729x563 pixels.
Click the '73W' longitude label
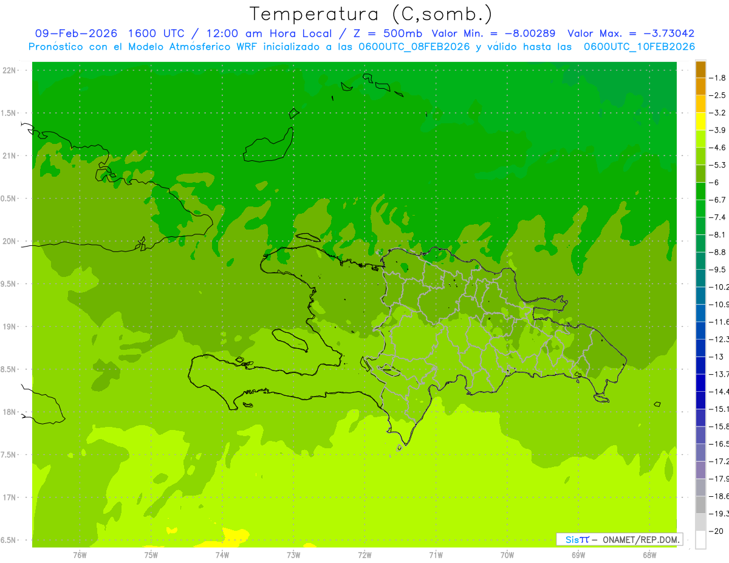[x=293, y=555]
